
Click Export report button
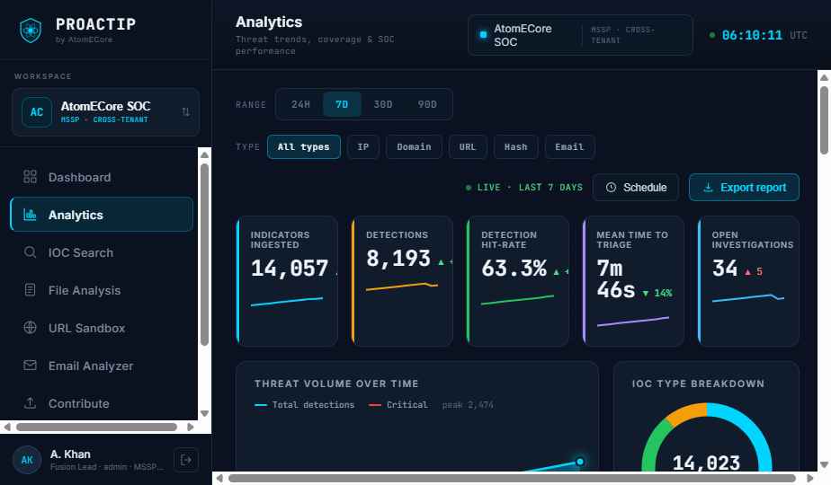pyautogui.click(x=744, y=188)
